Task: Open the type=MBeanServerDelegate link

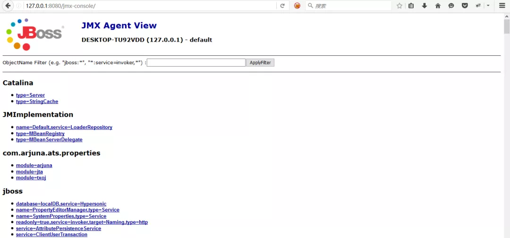Action: [49, 139]
